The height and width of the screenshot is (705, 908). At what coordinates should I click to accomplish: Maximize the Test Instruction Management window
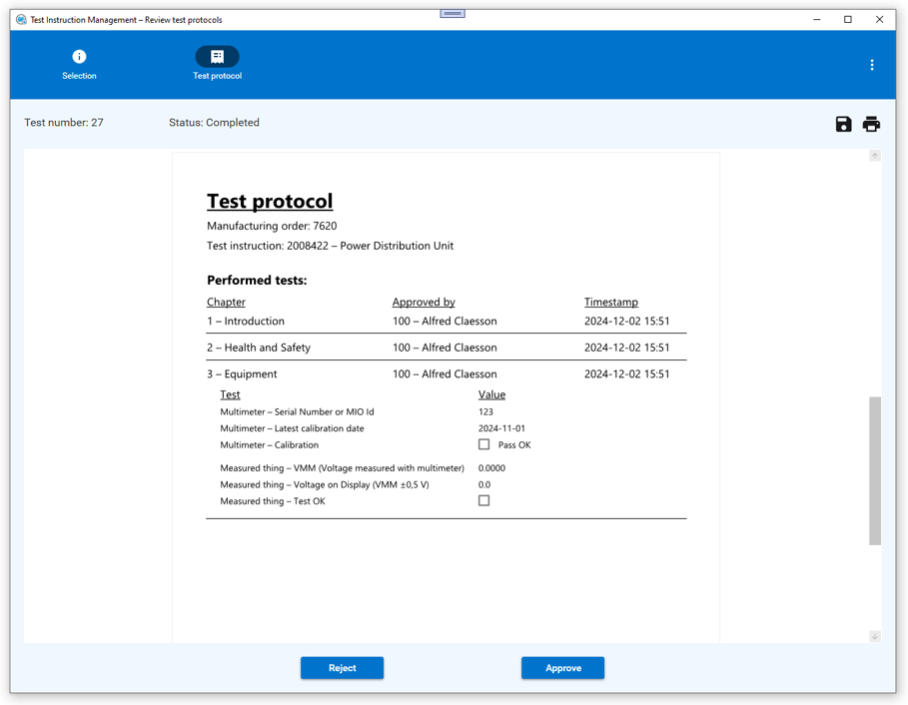(x=848, y=20)
